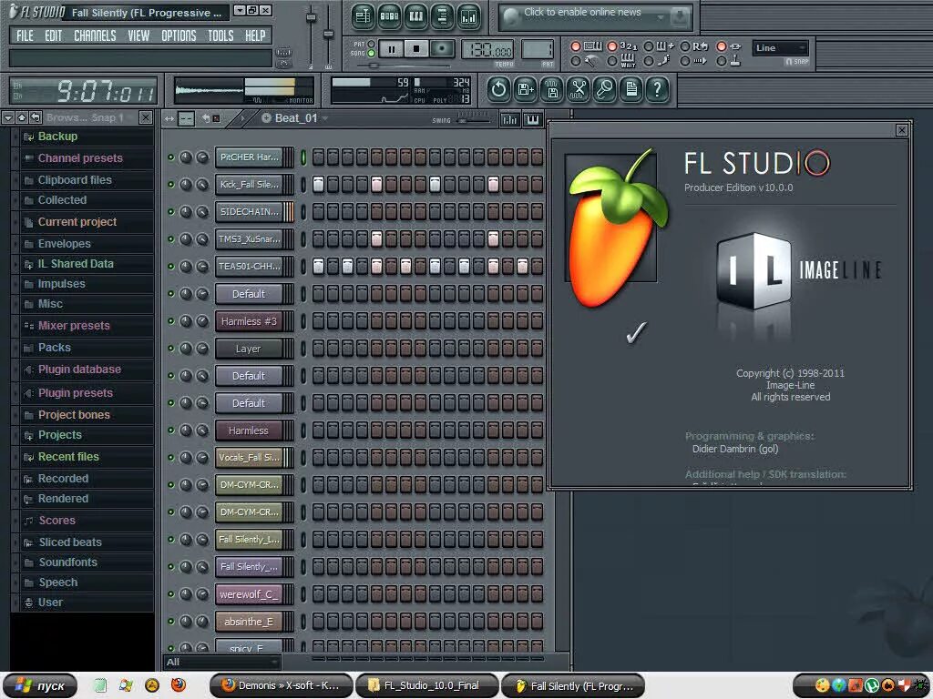Image resolution: width=933 pixels, height=699 pixels.
Task: Click the online news download icon
Action: (680, 17)
